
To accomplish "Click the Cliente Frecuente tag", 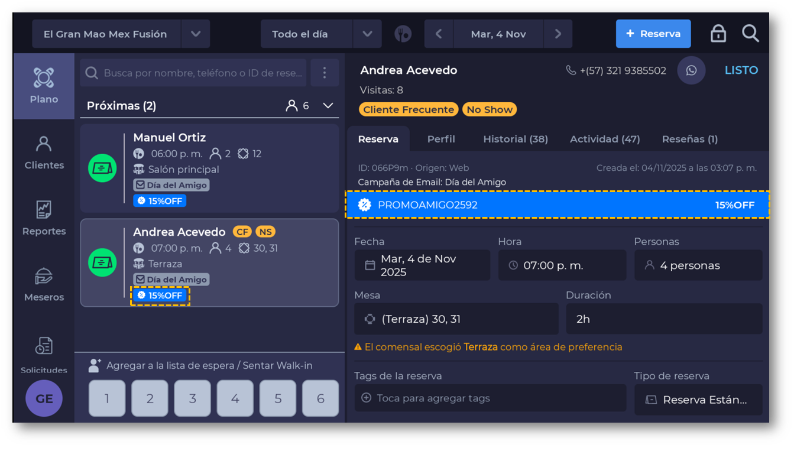I will [408, 109].
